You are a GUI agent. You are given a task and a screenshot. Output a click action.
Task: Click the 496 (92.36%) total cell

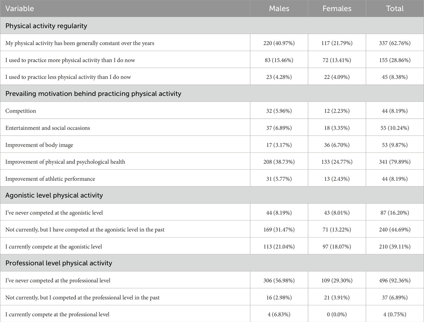tap(395, 280)
